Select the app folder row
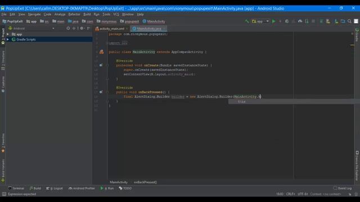 click(49, 34)
